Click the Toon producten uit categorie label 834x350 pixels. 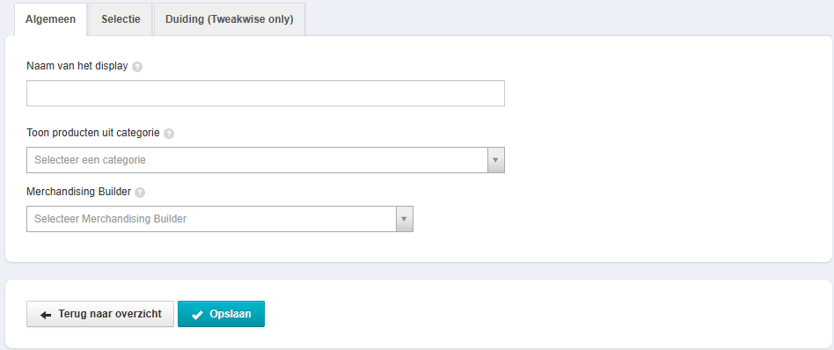click(93, 133)
